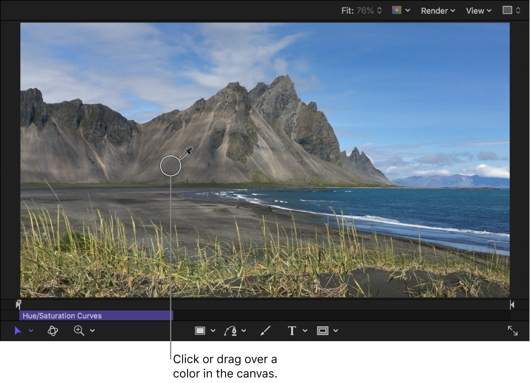Open the color channels pop-up menu
Image resolution: width=530 pixels, height=383 pixels.
point(401,11)
